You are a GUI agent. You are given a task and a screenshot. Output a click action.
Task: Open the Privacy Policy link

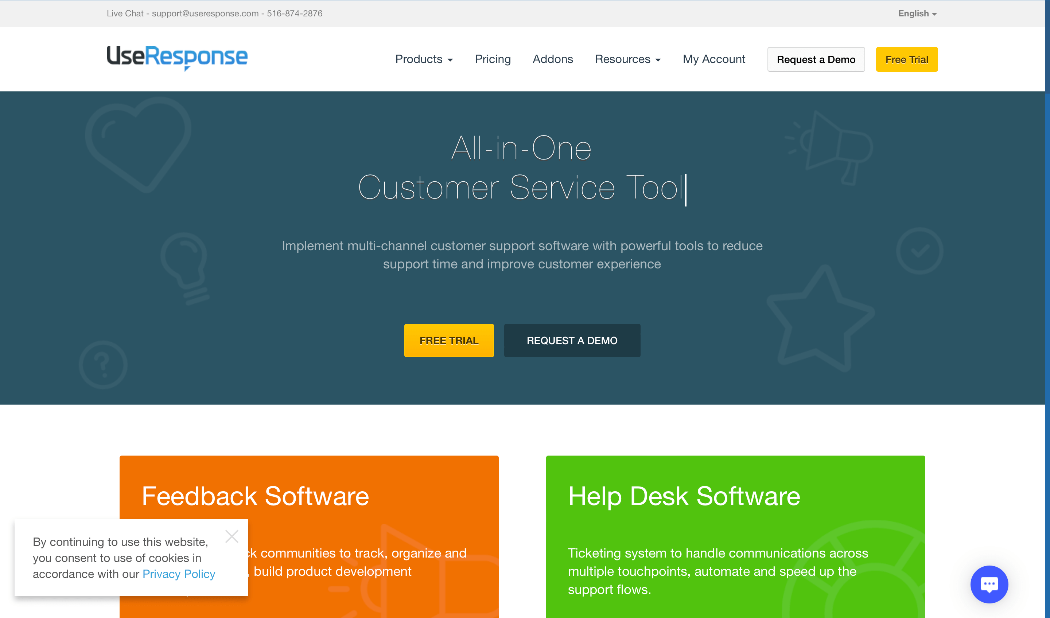tap(178, 574)
